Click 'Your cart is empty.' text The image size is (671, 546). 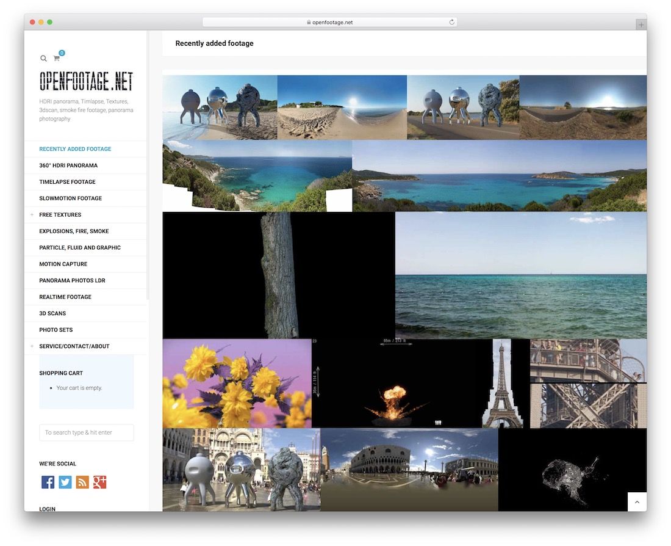[79, 388]
